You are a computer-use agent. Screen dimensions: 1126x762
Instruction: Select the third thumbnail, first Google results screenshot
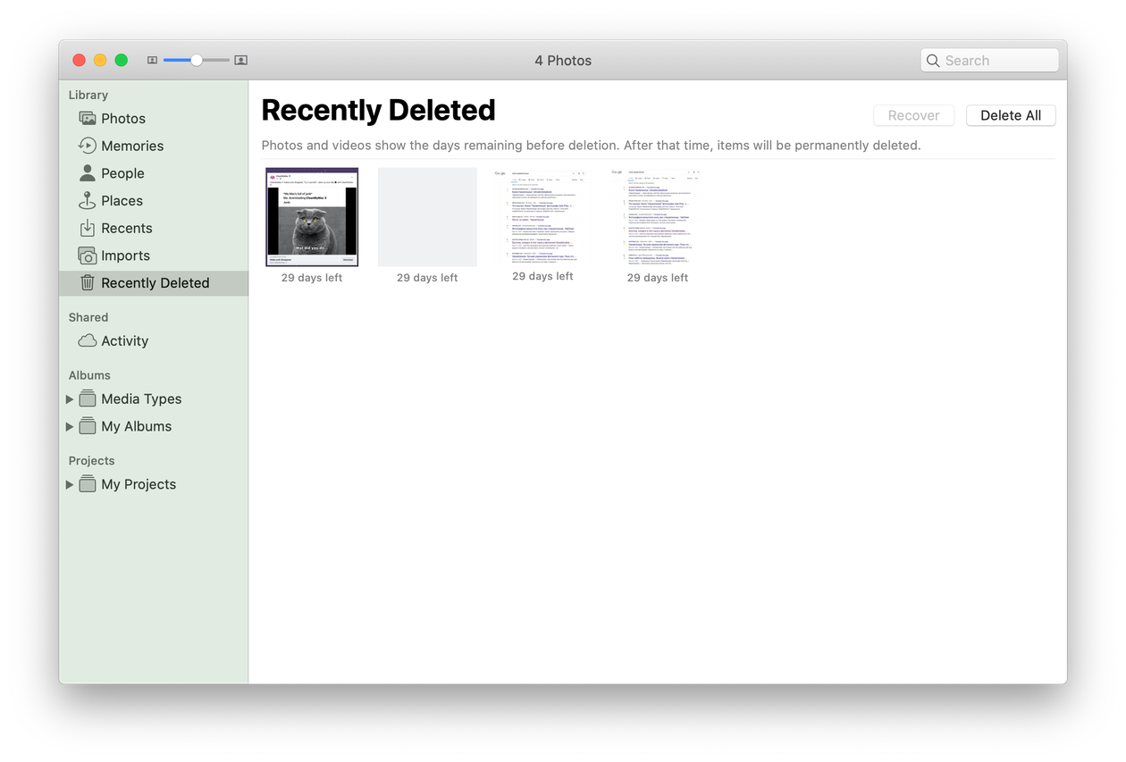click(543, 217)
